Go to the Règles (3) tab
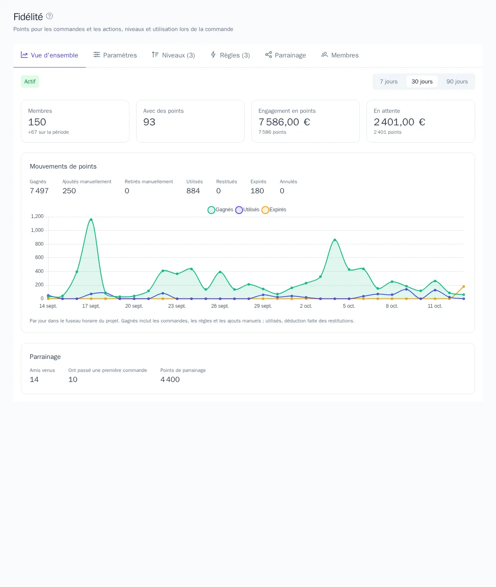The image size is (496, 587). point(230,55)
